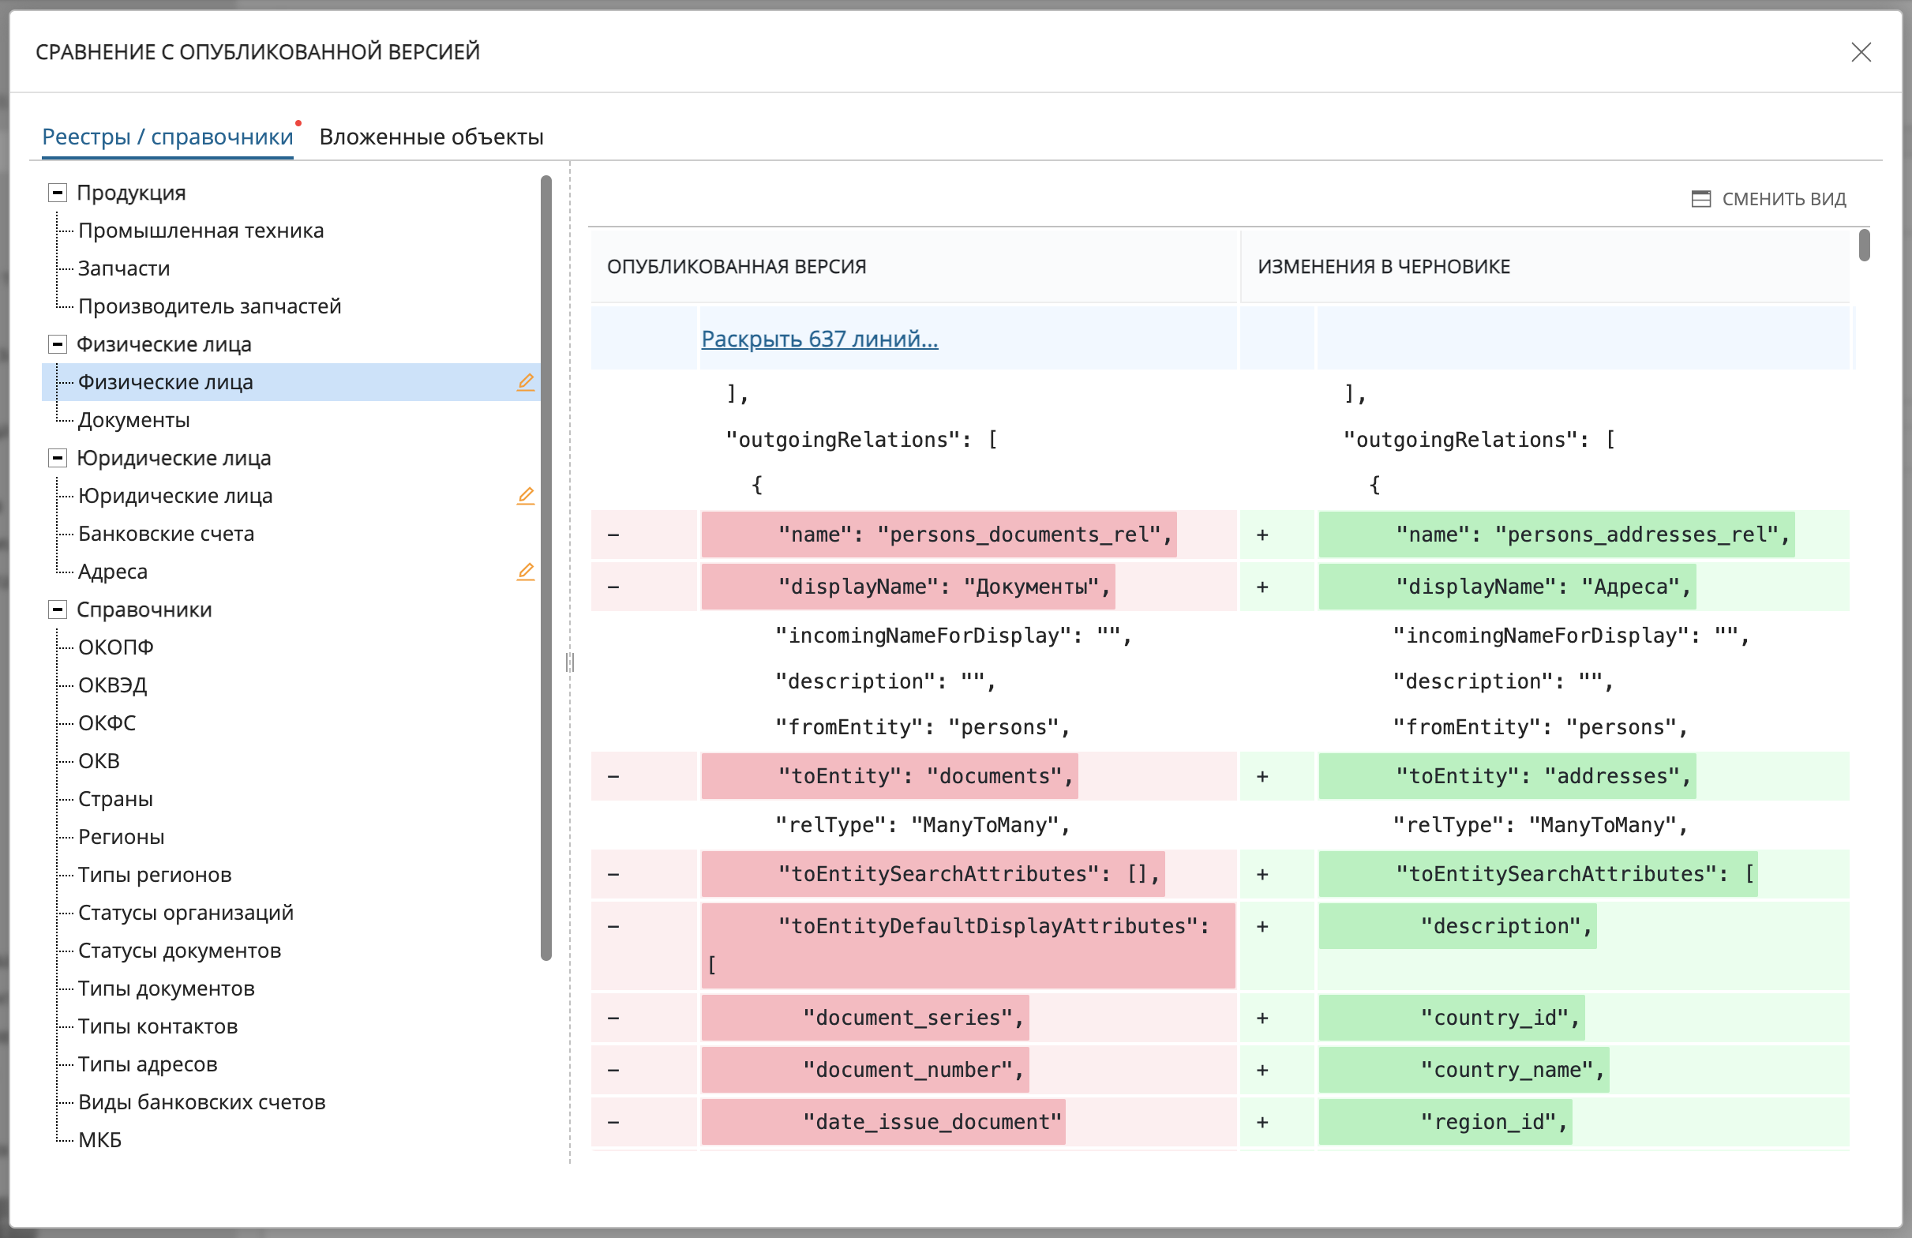Collapse the Продукция tree group

coord(57,193)
